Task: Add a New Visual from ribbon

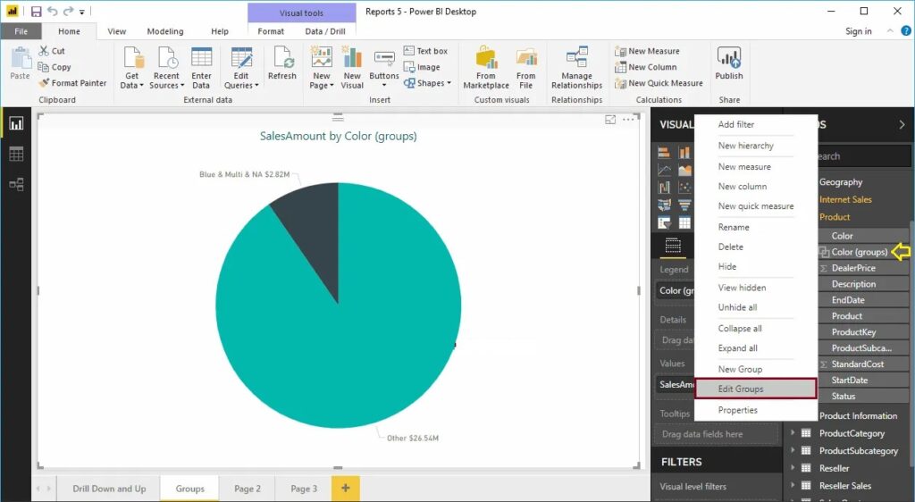Action: 352,68
